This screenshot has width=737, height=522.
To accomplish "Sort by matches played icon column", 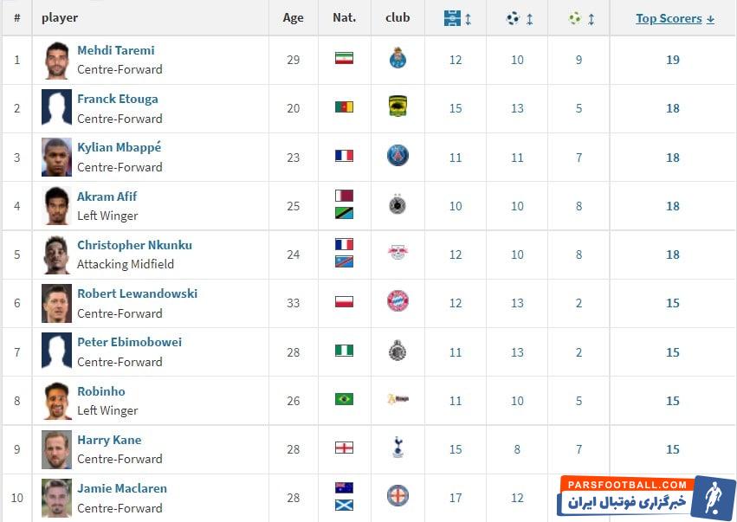I will pyautogui.click(x=456, y=18).
